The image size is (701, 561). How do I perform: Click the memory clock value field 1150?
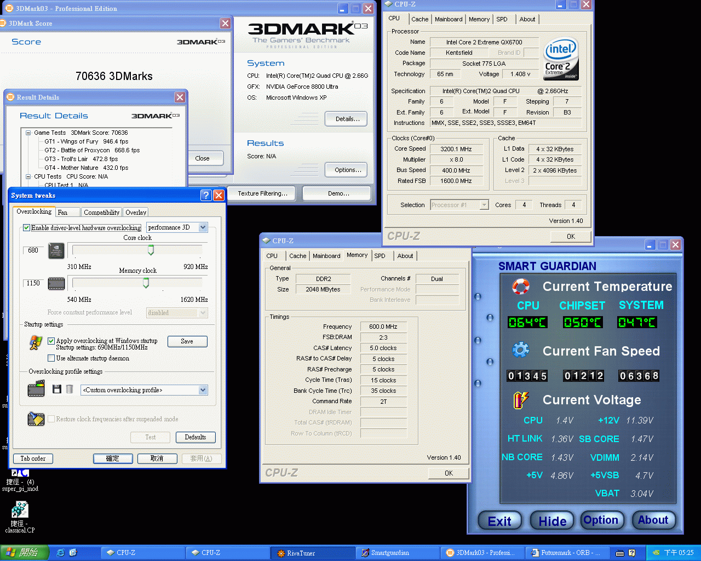pos(33,283)
